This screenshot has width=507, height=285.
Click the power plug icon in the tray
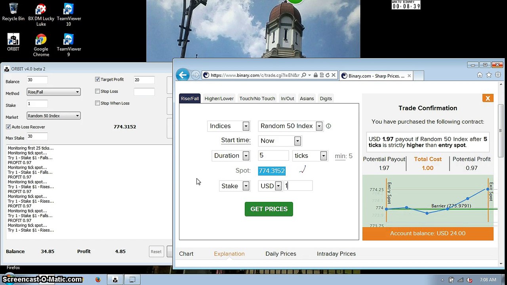click(x=452, y=280)
